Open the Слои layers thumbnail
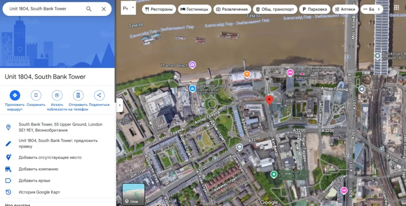This screenshot has height=206, width=406. [x=133, y=194]
